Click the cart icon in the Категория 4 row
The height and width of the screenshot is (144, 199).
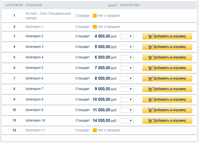150,58
